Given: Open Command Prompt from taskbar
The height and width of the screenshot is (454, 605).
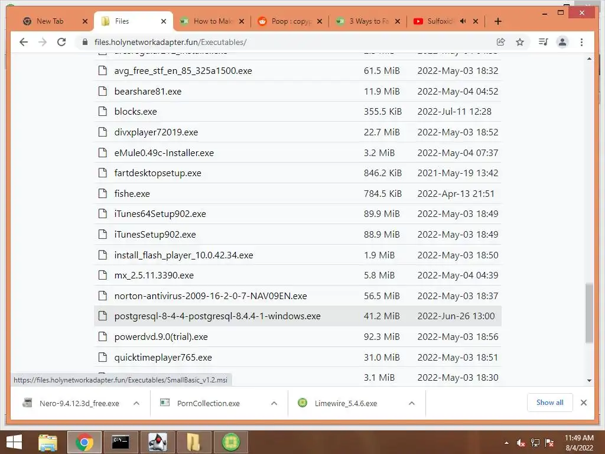Looking at the screenshot, I should coord(121,442).
